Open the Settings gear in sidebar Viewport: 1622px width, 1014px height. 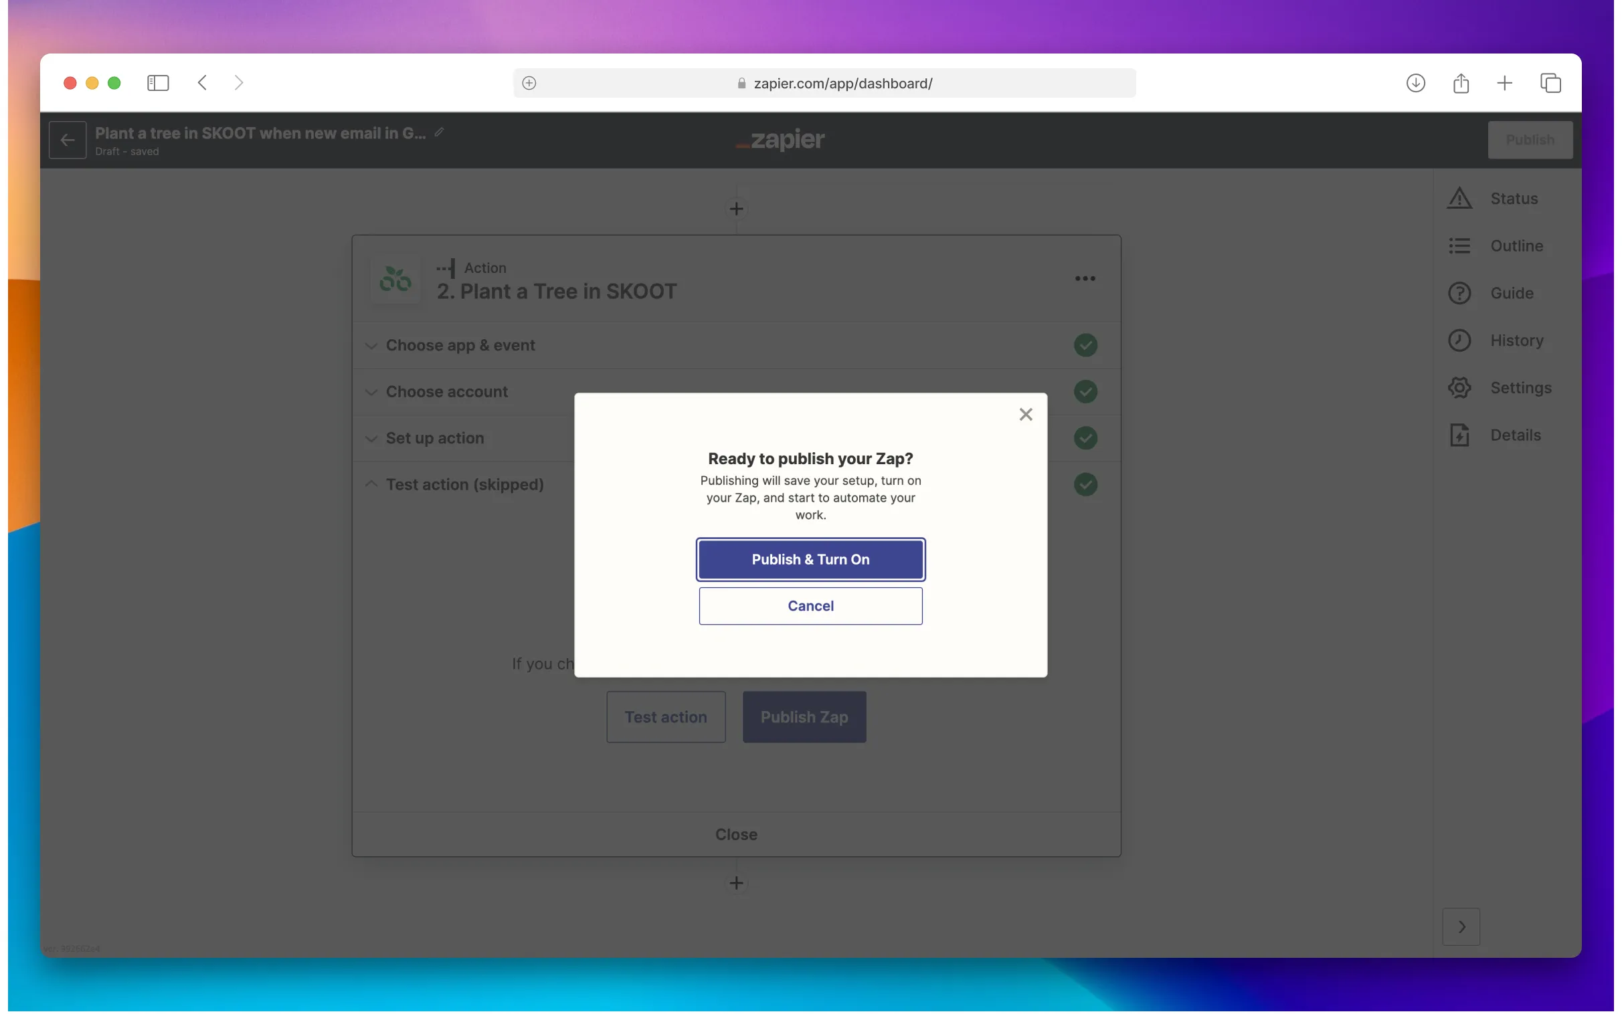(x=1459, y=388)
